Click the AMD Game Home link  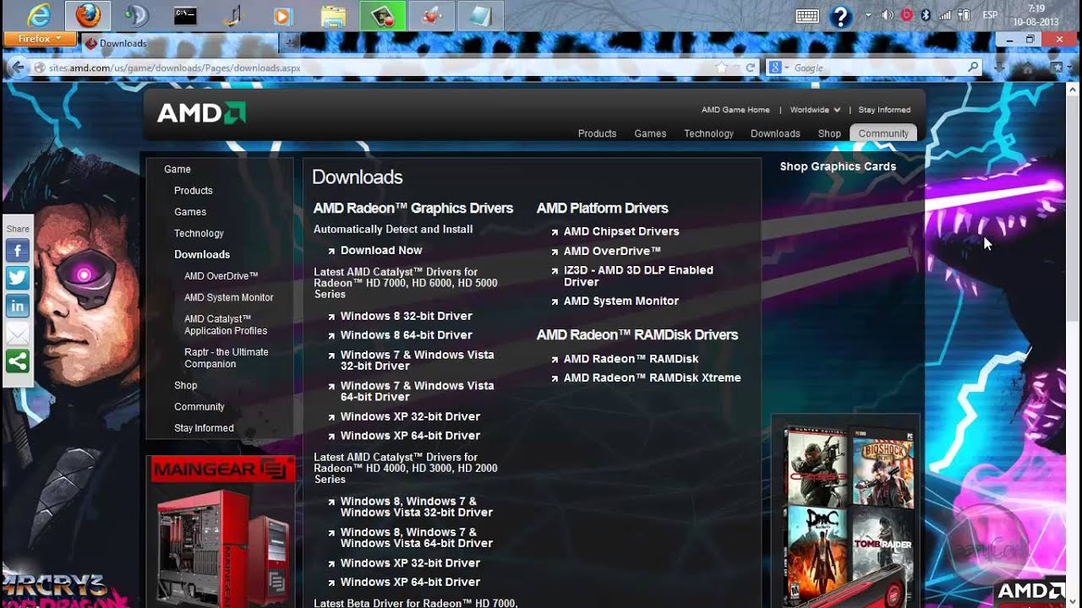tap(735, 110)
